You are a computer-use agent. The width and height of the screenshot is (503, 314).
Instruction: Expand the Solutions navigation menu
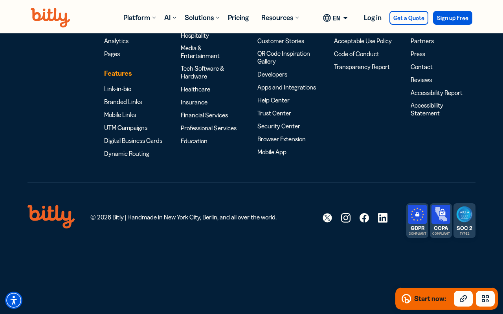(202, 18)
